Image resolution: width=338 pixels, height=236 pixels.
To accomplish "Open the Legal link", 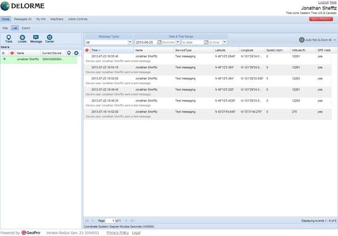I will tap(136, 233).
